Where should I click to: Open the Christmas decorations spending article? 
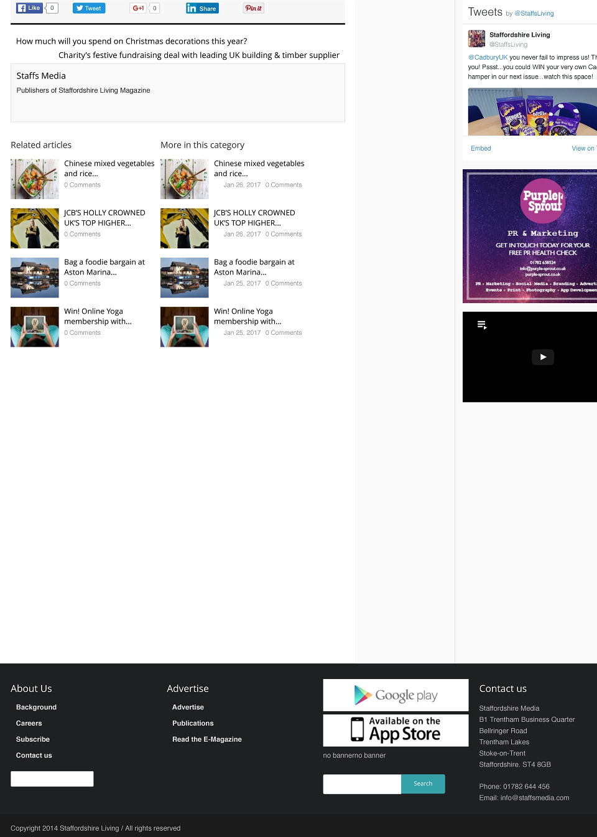point(131,41)
